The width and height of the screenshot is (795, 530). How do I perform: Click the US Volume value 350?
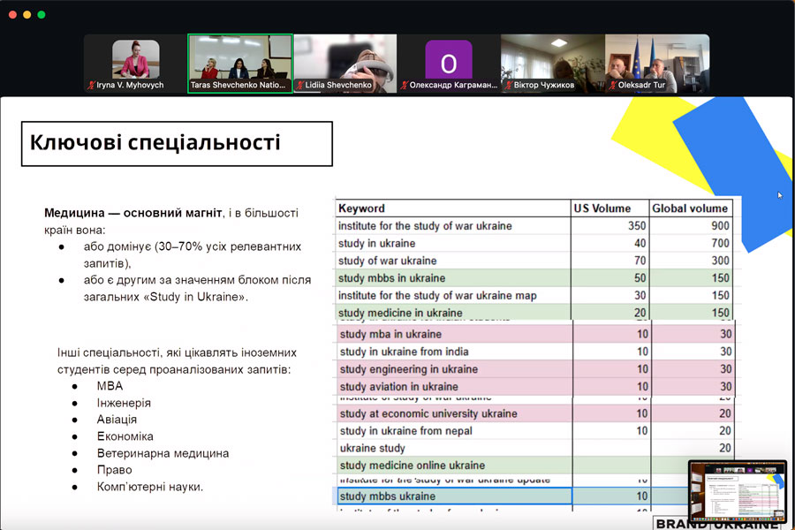pos(637,226)
